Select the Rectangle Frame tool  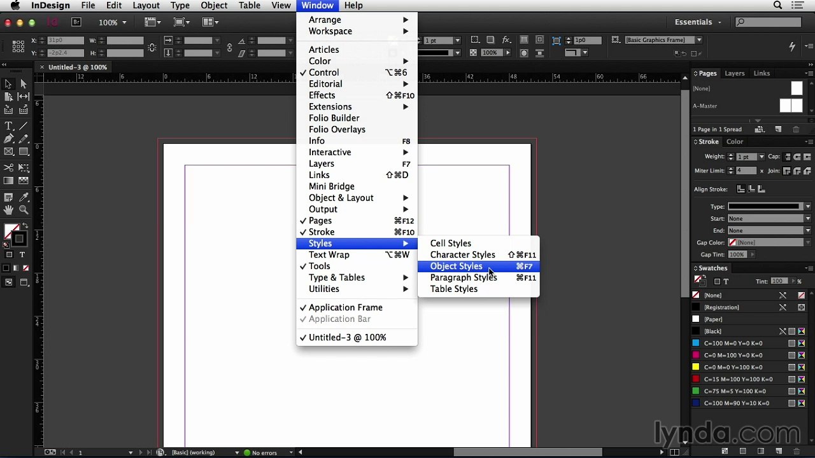pyautogui.click(x=8, y=152)
